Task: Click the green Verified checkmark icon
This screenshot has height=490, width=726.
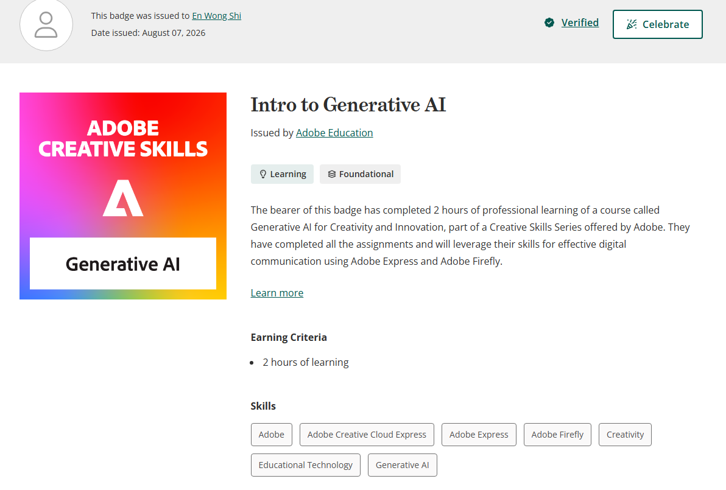Action: click(x=549, y=23)
